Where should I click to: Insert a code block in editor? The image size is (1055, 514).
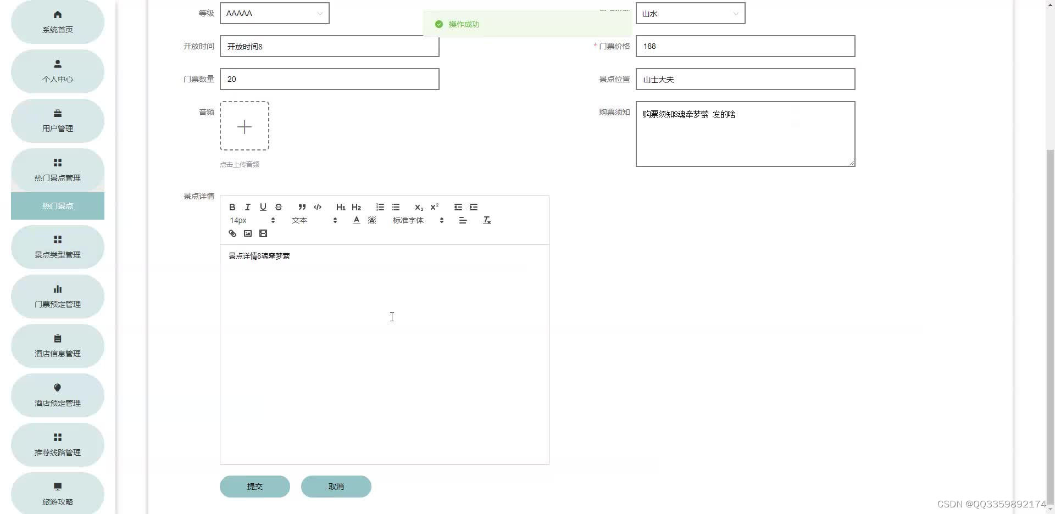click(317, 207)
